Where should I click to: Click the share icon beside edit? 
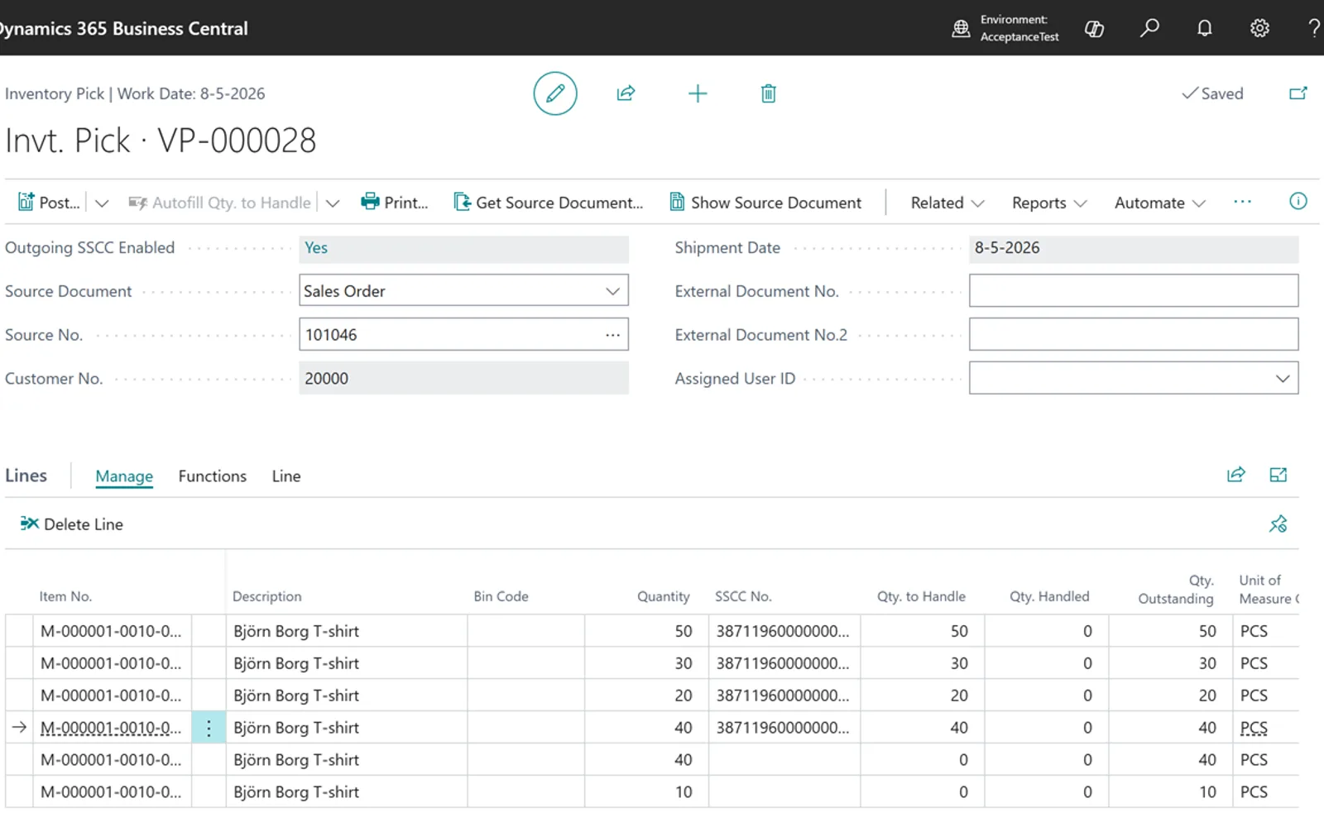(626, 93)
